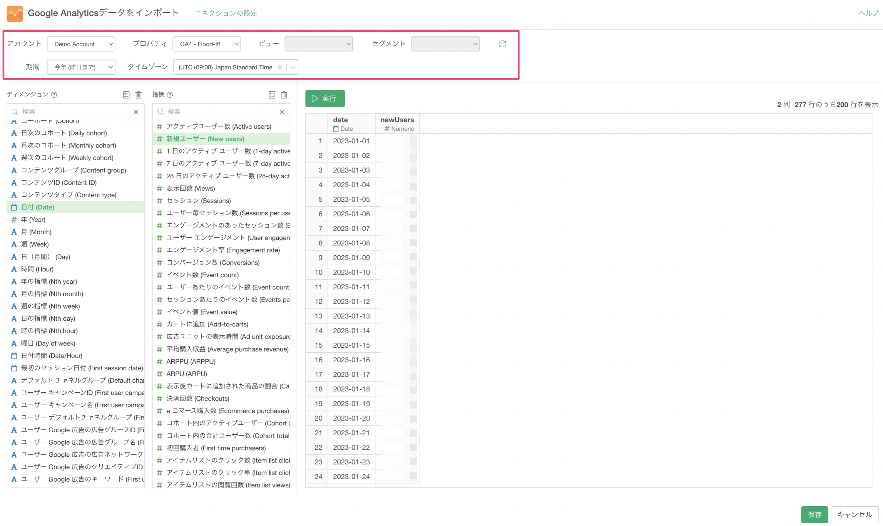
Task: Show help for 指標 question icon
Action: 170,95
